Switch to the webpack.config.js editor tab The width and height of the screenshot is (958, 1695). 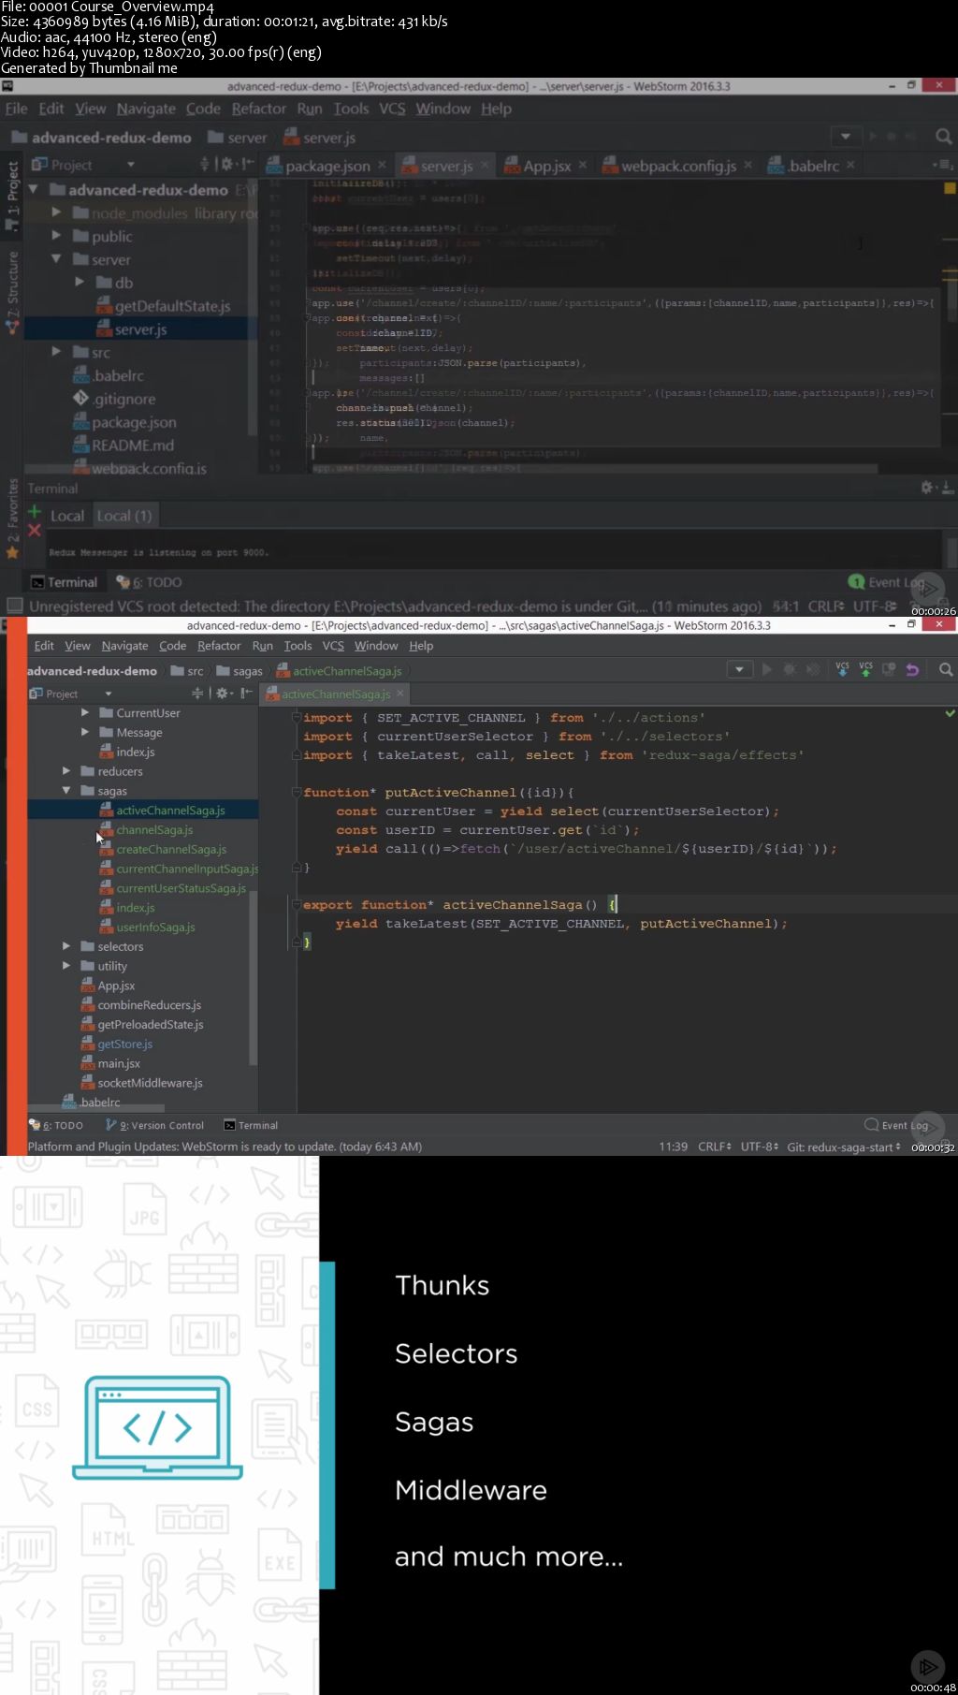point(678,166)
